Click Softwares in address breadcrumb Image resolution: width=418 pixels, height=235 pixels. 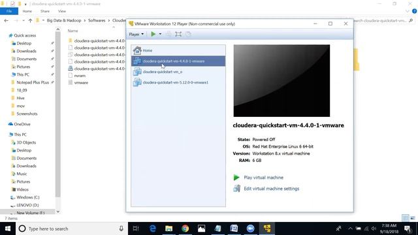97,20
